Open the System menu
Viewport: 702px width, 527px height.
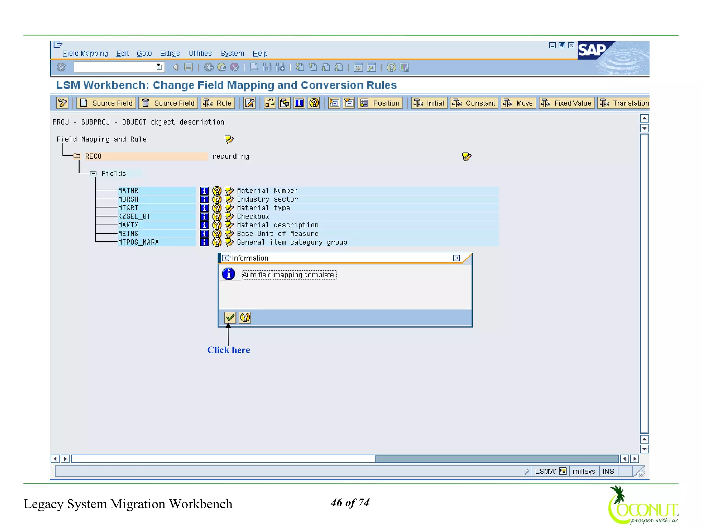(232, 54)
